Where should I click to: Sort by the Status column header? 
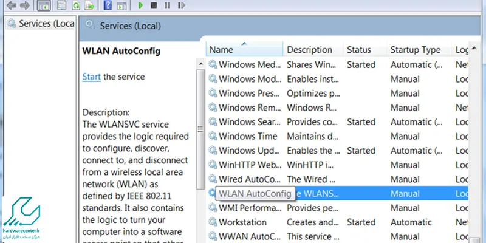(365, 50)
